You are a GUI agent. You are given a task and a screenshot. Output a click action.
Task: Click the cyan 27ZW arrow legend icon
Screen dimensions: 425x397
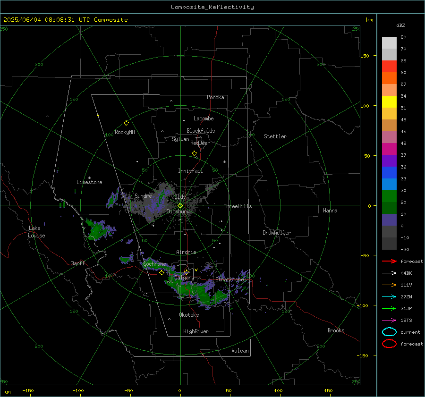[389, 297]
